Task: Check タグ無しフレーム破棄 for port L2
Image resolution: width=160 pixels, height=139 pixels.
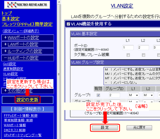Action: [x=143, y=55]
